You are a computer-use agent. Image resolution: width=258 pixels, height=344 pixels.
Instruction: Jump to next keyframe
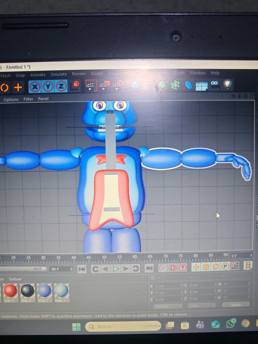point(136,269)
